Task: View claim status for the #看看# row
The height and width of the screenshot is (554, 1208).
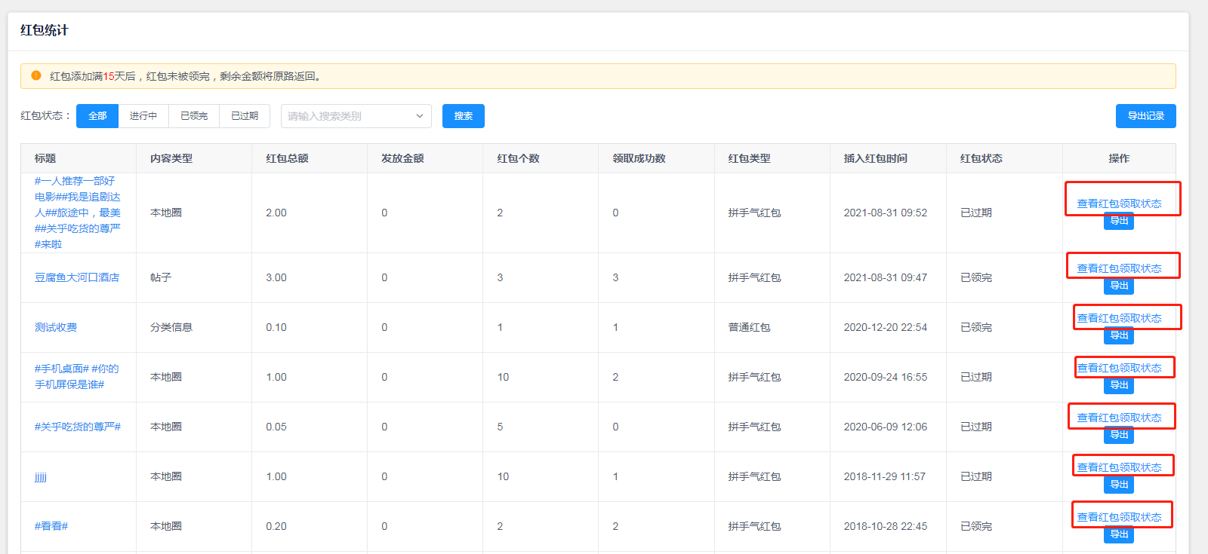Action: click(x=1119, y=517)
